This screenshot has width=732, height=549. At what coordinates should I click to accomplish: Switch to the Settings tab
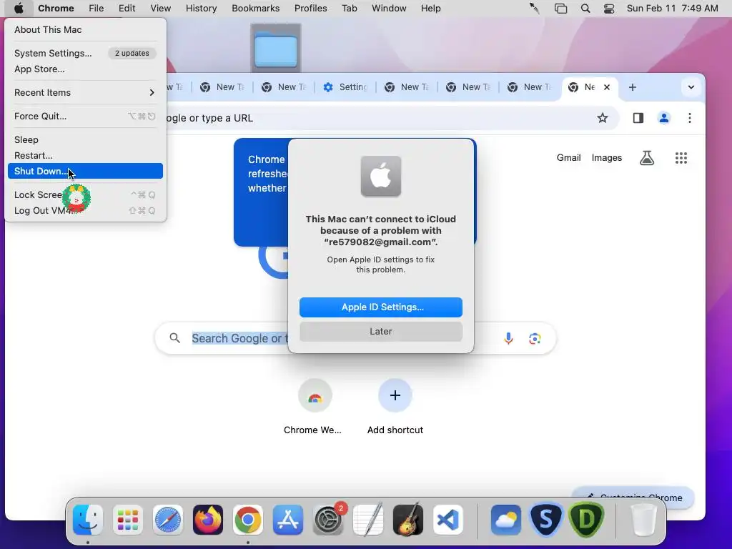click(x=345, y=87)
